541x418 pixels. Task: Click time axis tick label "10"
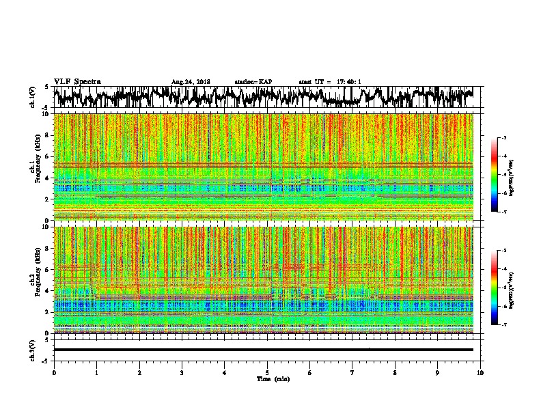(x=480, y=373)
